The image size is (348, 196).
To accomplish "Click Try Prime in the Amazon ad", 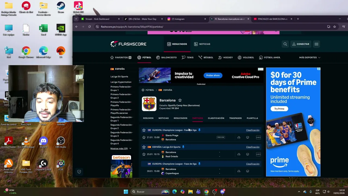I will click(279, 109).
